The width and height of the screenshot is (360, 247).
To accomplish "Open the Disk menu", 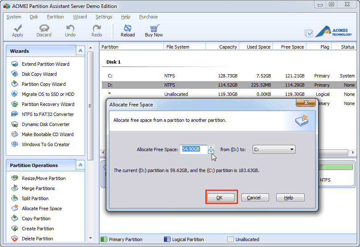I will (x=34, y=17).
